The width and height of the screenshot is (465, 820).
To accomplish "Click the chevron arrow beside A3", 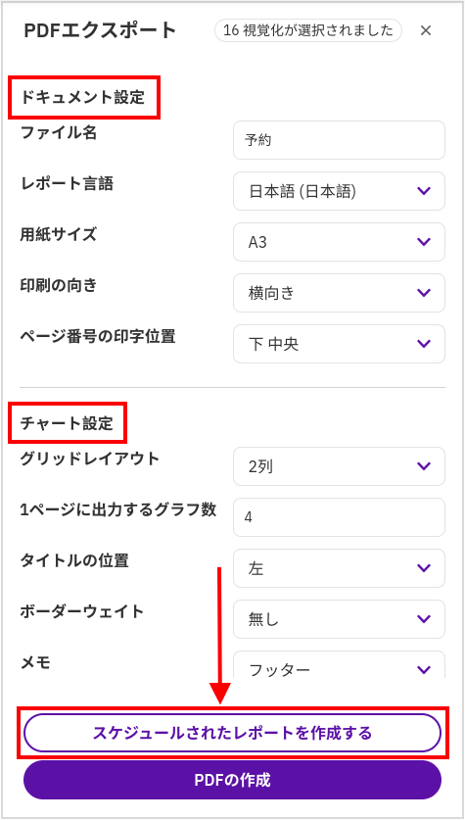I will tap(424, 242).
